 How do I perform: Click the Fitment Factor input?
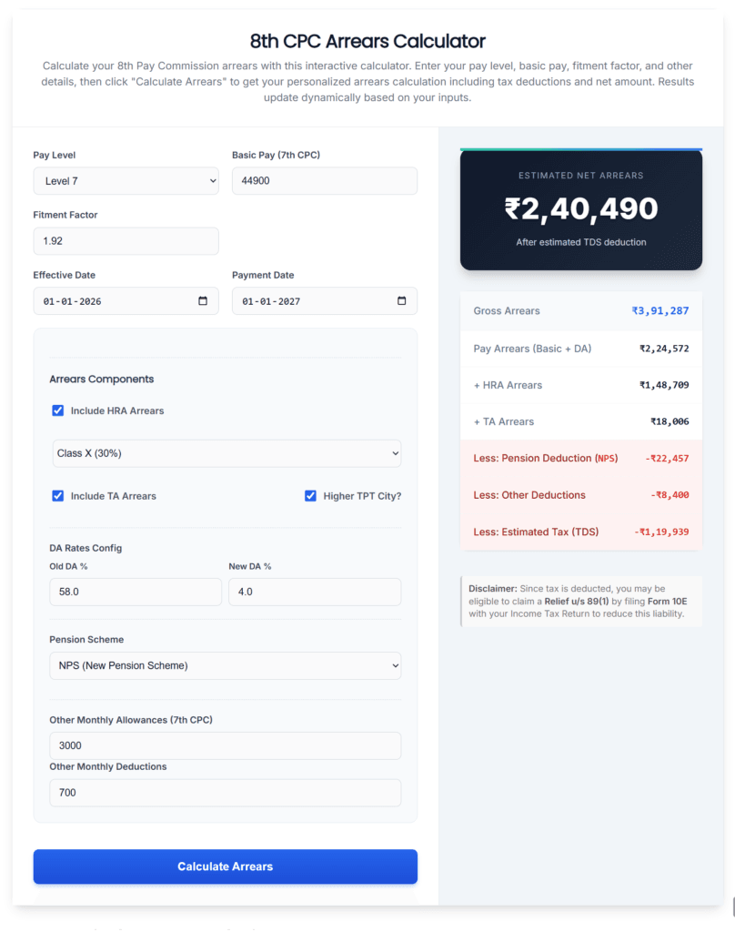point(126,241)
